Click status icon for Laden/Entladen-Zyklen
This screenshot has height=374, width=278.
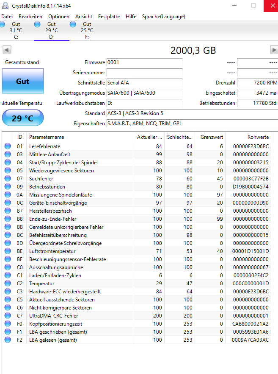point(8,275)
